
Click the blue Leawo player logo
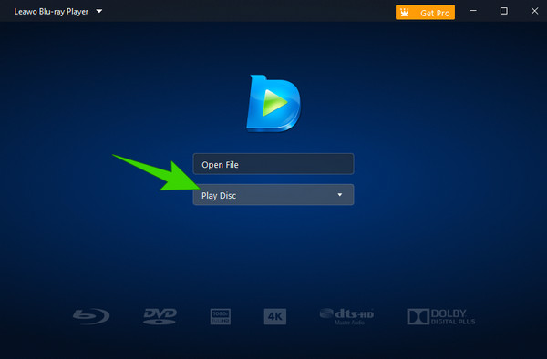(273, 103)
